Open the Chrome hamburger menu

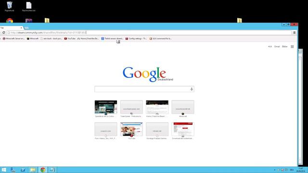point(294,33)
